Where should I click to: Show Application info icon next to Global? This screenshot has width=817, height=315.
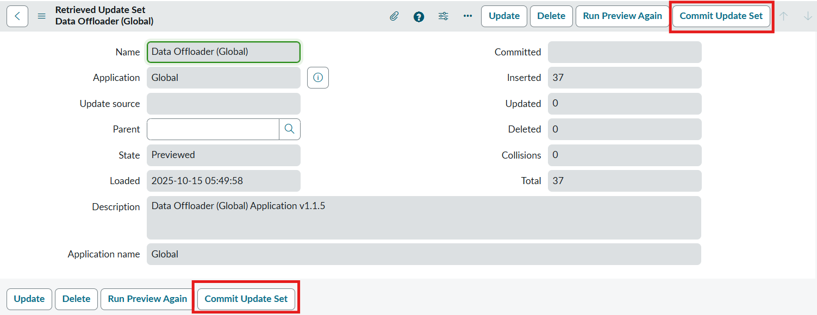pos(318,78)
